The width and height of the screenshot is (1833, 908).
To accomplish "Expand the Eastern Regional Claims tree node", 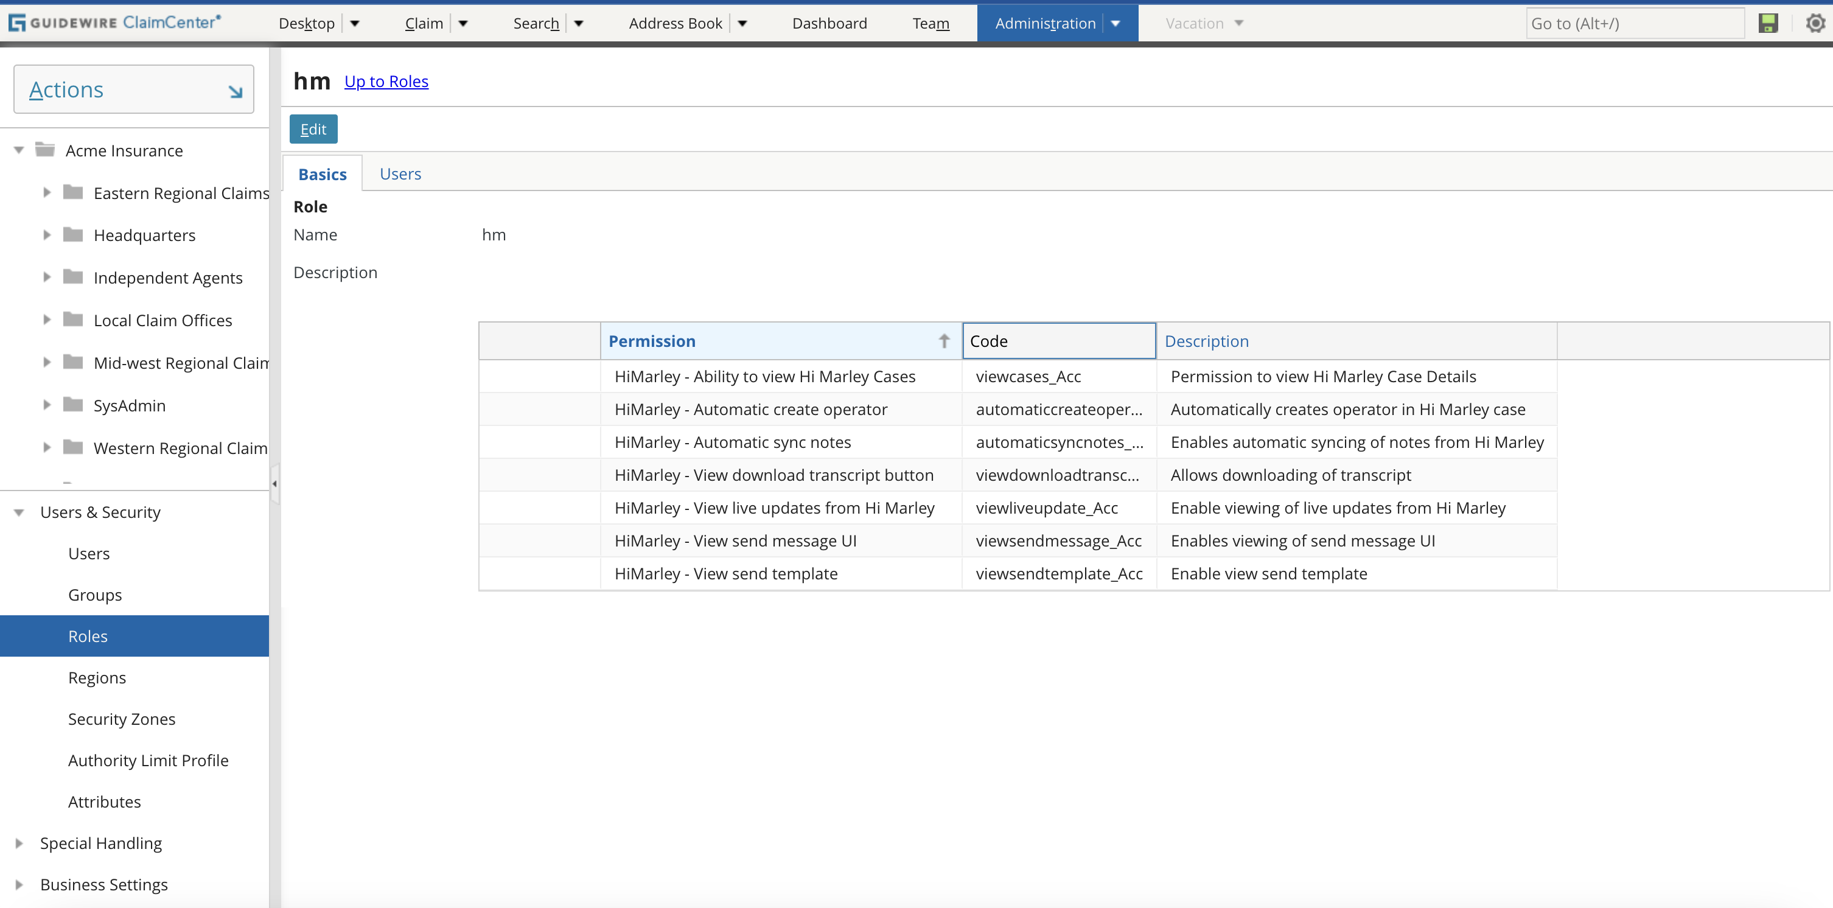I will (46, 192).
